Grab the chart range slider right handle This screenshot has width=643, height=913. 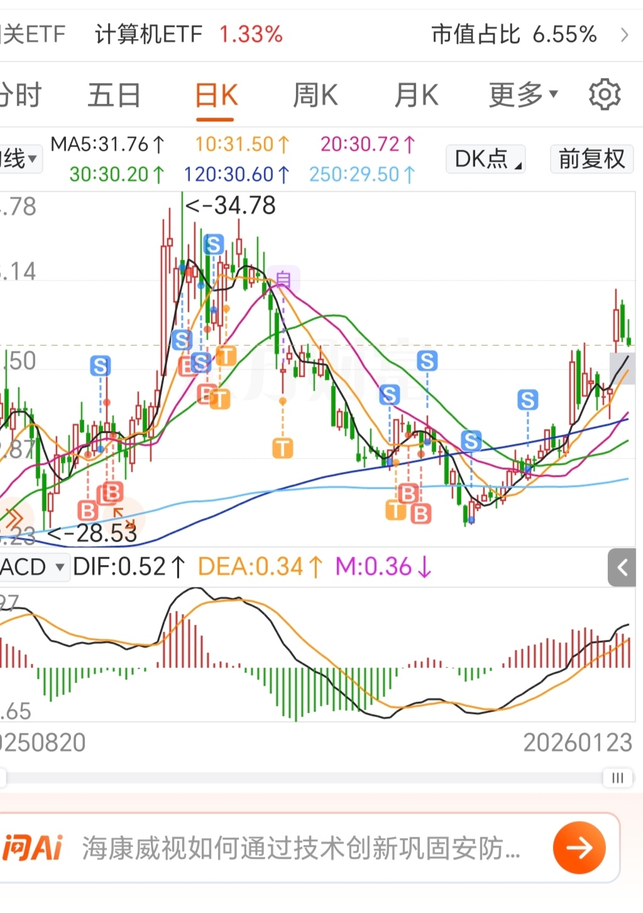click(618, 778)
